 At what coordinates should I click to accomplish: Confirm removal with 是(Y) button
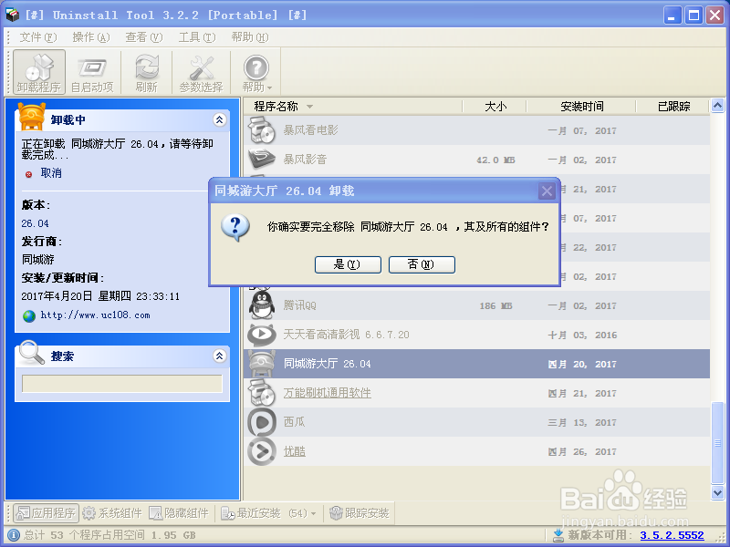click(x=348, y=264)
